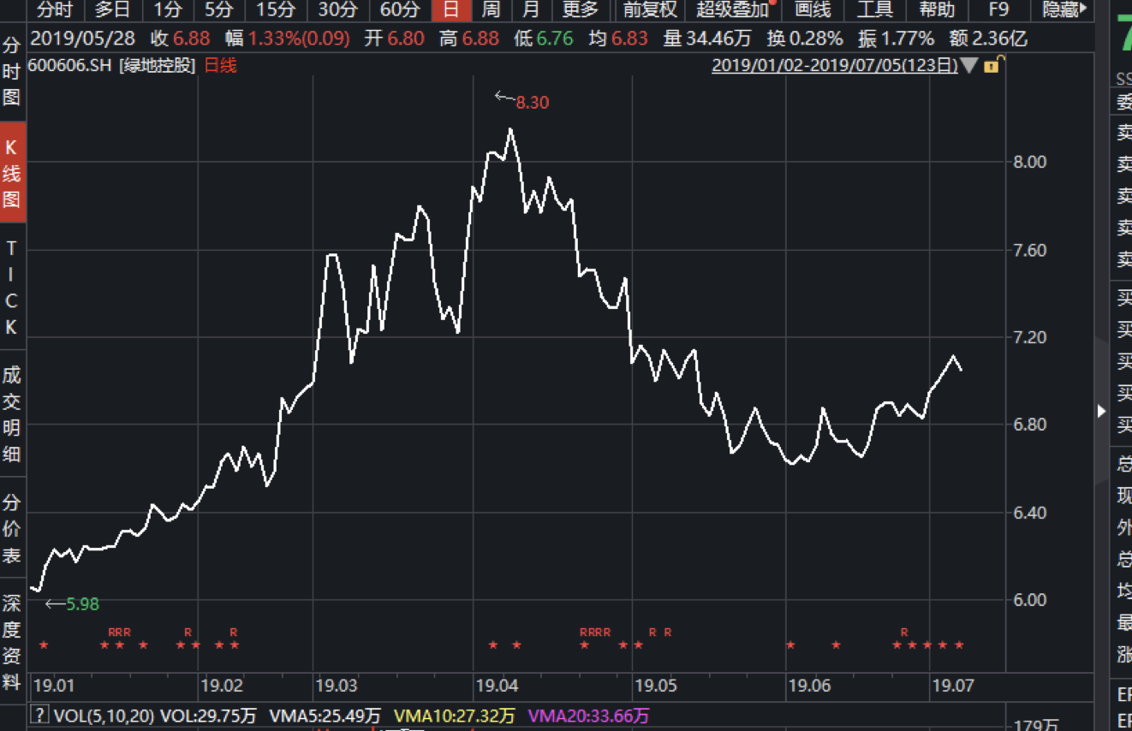Open the 帮助 help menu

tap(936, 10)
